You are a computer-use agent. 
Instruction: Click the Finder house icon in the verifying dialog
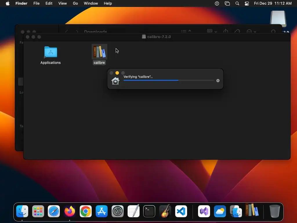click(115, 81)
